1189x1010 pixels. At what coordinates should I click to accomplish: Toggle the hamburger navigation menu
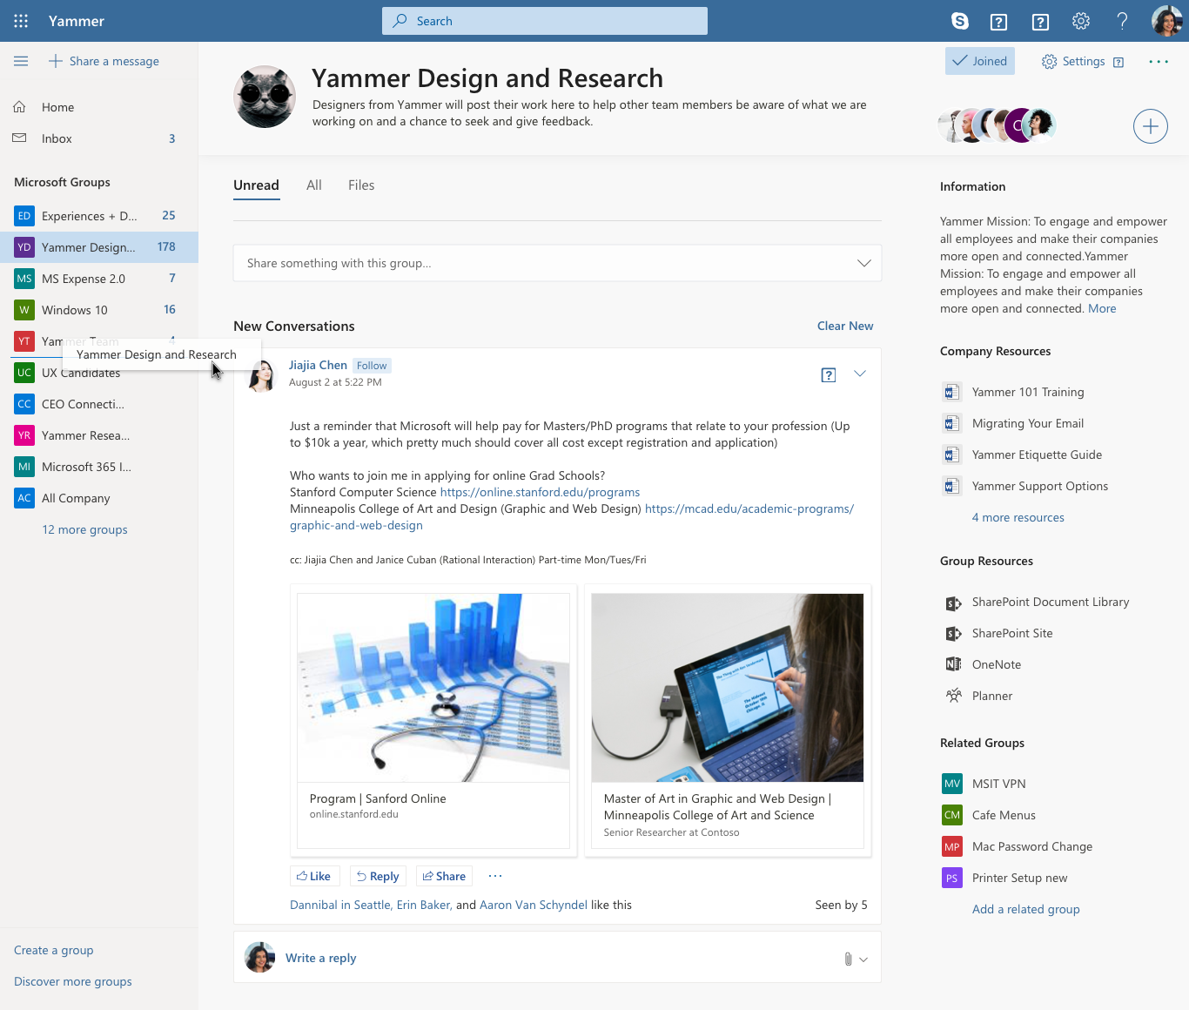click(x=21, y=61)
